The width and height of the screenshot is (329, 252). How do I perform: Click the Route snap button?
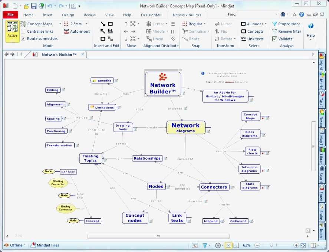tap(191, 39)
